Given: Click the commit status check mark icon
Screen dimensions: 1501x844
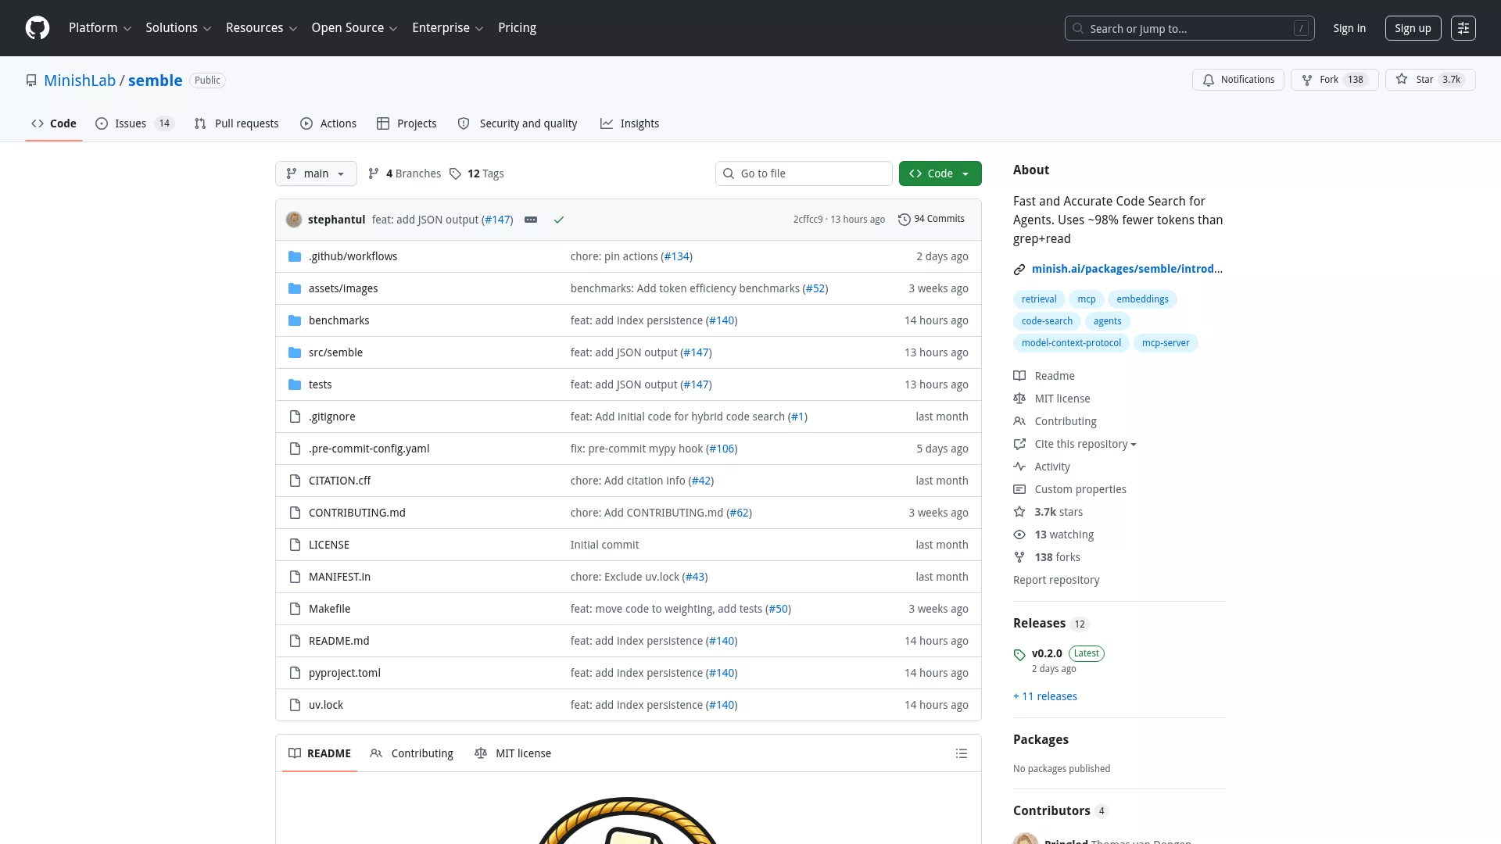Looking at the screenshot, I should point(559,220).
